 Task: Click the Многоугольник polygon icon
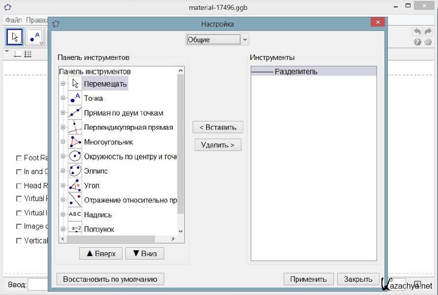[x=75, y=142]
